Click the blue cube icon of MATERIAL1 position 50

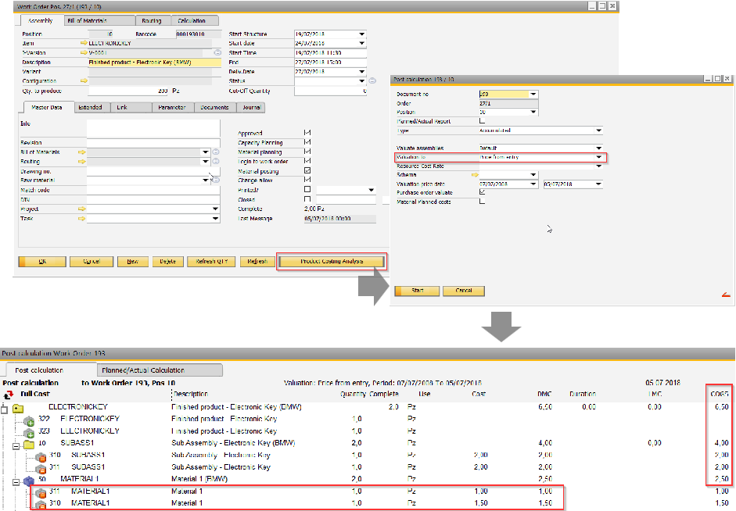pyautogui.click(x=29, y=480)
